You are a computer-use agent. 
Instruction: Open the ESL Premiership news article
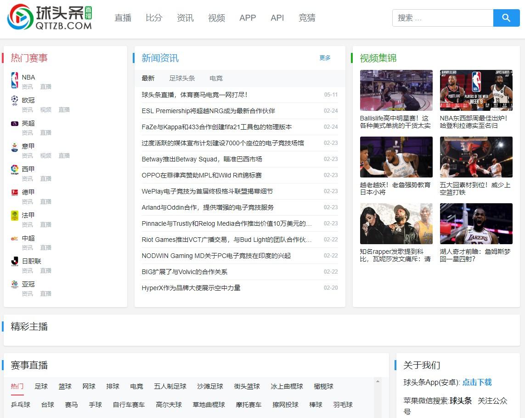(208, 111)
